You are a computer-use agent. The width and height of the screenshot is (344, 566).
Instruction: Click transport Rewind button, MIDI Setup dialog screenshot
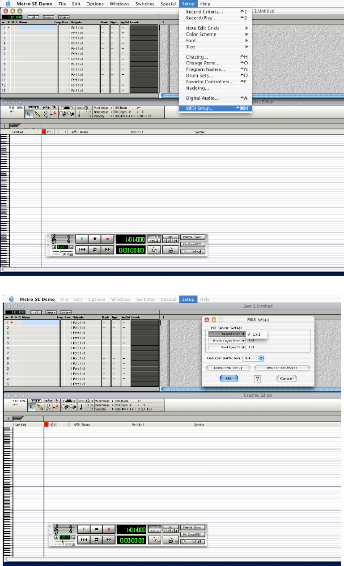(x=84, y=540)
